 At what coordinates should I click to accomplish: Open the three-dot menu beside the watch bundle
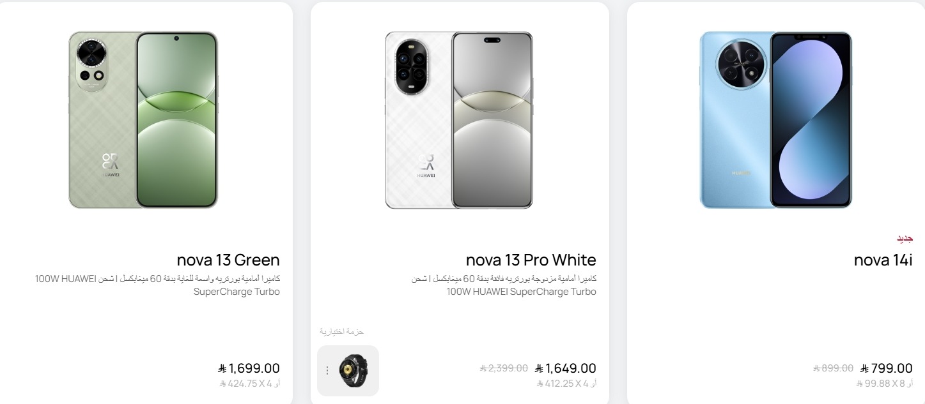pos(327,370)
